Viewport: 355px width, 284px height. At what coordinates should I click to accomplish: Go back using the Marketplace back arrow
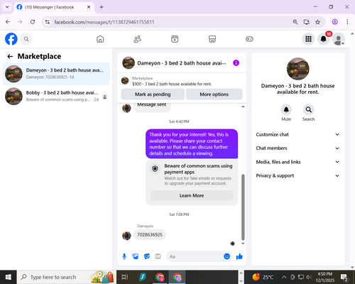pyautogui.click(x=10, y=56)
